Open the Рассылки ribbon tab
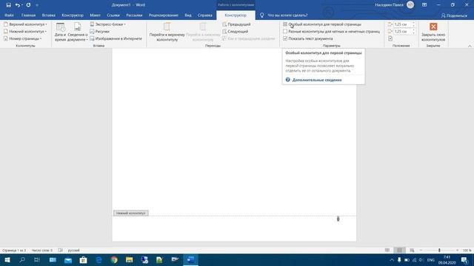Image resolution: width=474 pixels, height=266 pixels. [x=134, y=15]
